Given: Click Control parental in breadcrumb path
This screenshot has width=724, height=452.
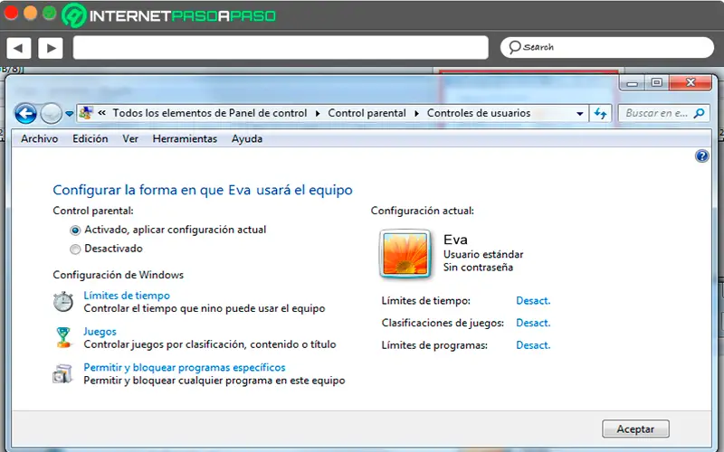Looking at the screenshot, I should click(367, 114).
